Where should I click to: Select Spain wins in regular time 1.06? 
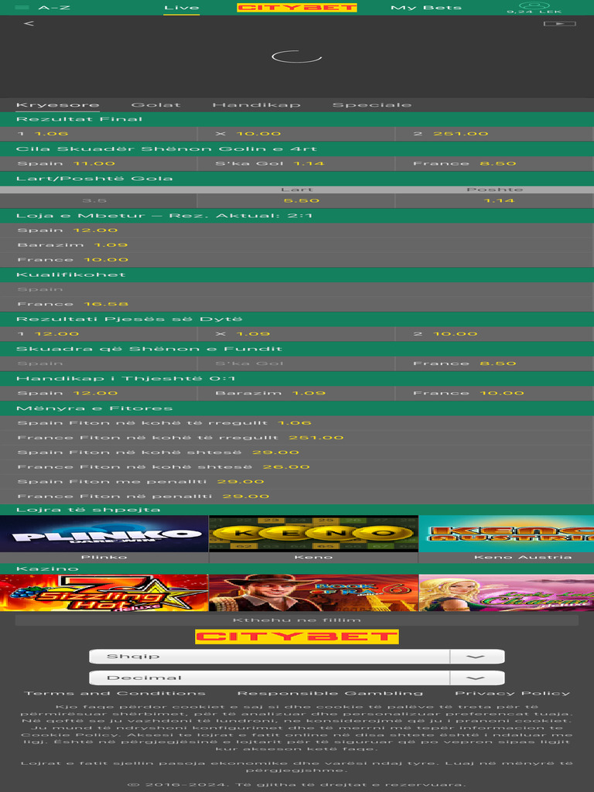(297, 422)
